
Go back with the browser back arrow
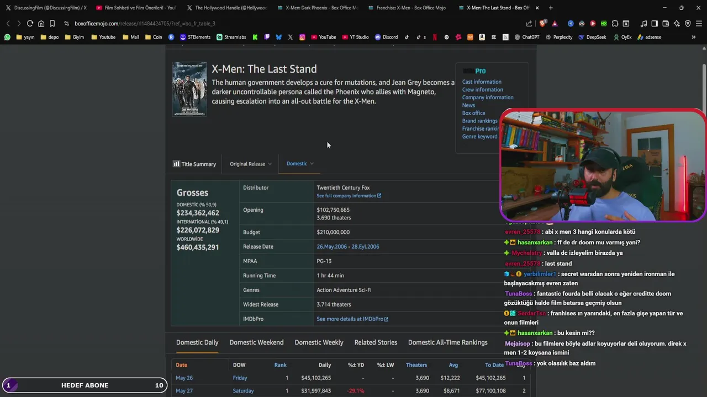[8, 24]
